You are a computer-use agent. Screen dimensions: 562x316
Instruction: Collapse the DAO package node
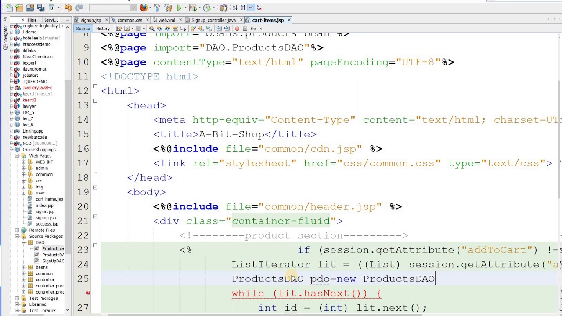click(23, 243)
